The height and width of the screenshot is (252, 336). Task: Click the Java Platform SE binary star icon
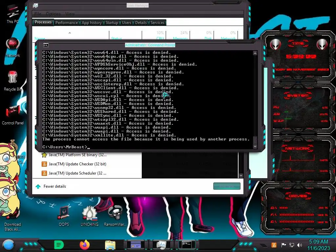pyautogui.click(x=44, y=155)
